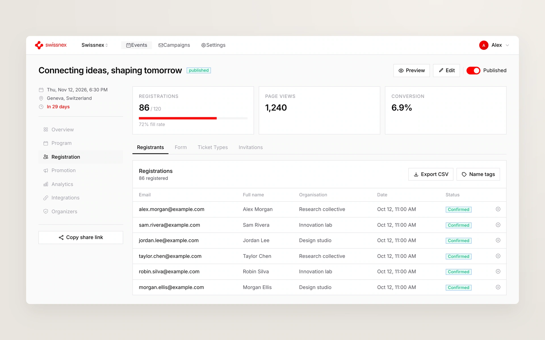
Task: Select Registration in the sidebar
Action: [x=81, y=157]
